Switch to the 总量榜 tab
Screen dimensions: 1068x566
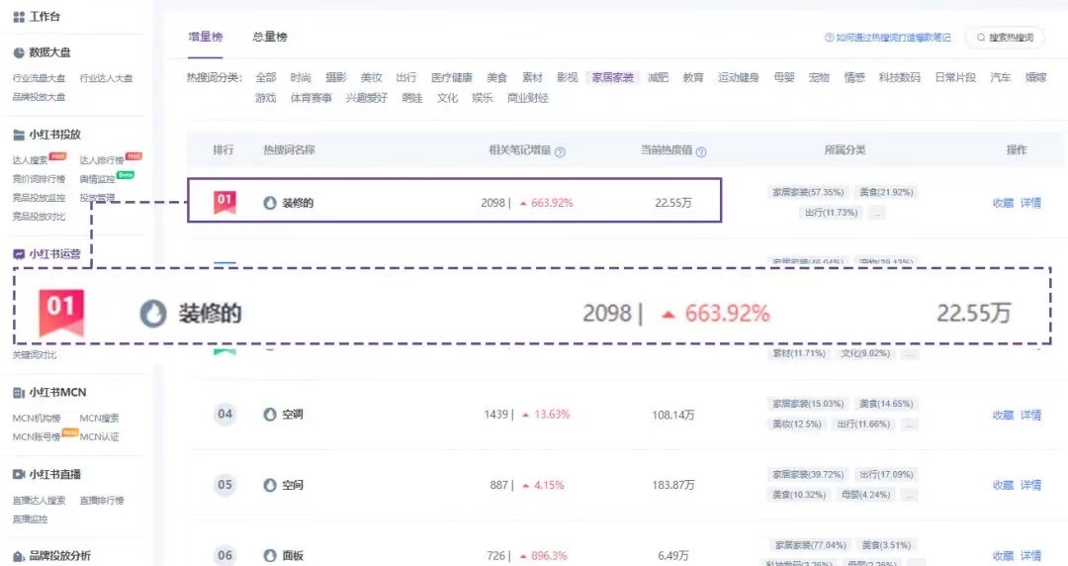tap(270, 37)
